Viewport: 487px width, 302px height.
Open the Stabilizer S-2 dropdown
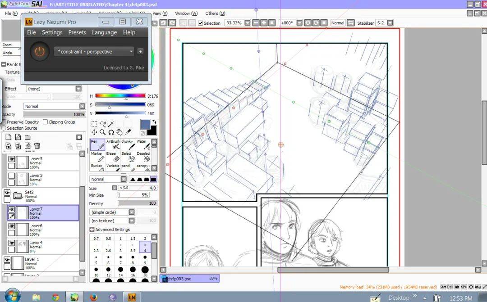390,23
